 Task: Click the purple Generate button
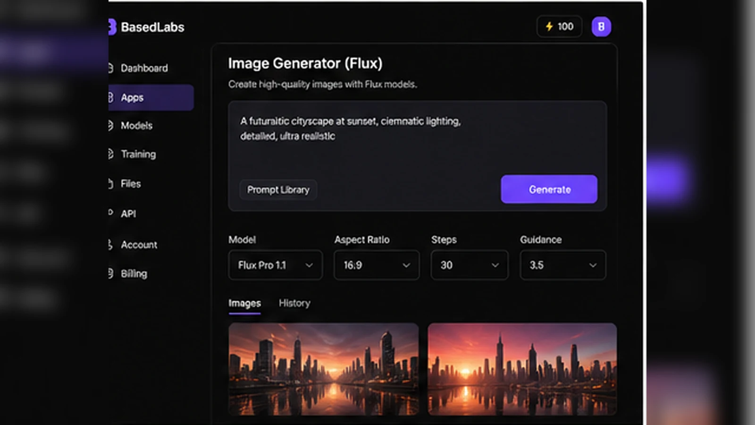click(x=549, y=189)
